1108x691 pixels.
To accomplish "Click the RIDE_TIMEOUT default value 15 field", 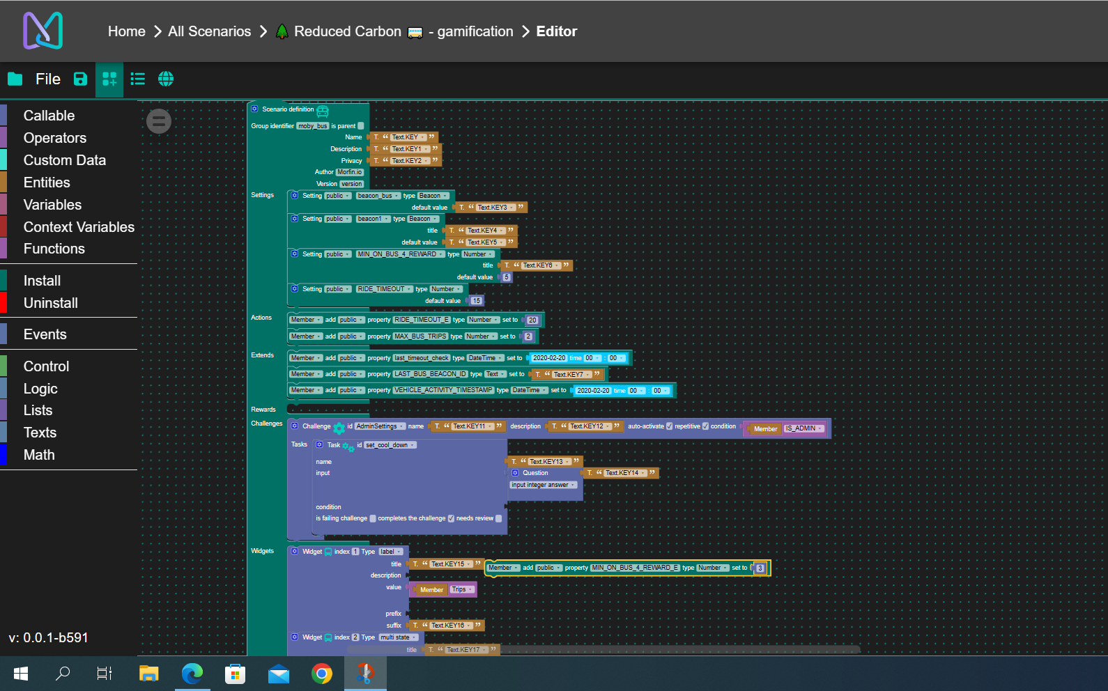I will pyautogui.click(x=476, y=301).
